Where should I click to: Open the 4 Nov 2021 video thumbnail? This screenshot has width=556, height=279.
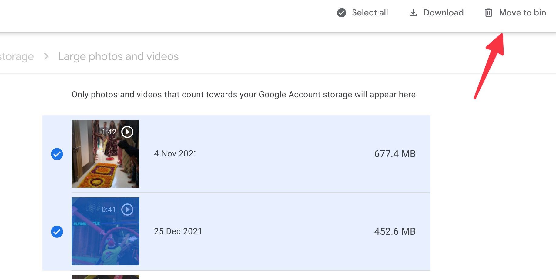(x=106, y=154)
